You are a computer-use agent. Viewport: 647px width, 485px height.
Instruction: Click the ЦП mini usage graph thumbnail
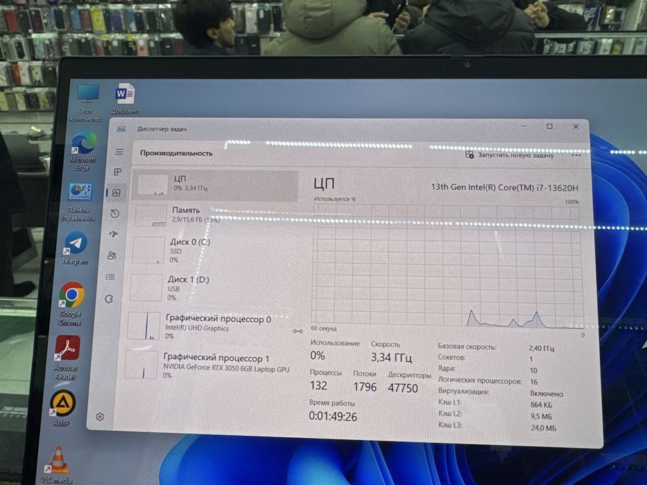click(153, 184)
